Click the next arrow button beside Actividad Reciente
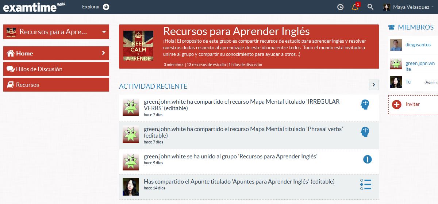The image size is (438, 204). (374, 85)
